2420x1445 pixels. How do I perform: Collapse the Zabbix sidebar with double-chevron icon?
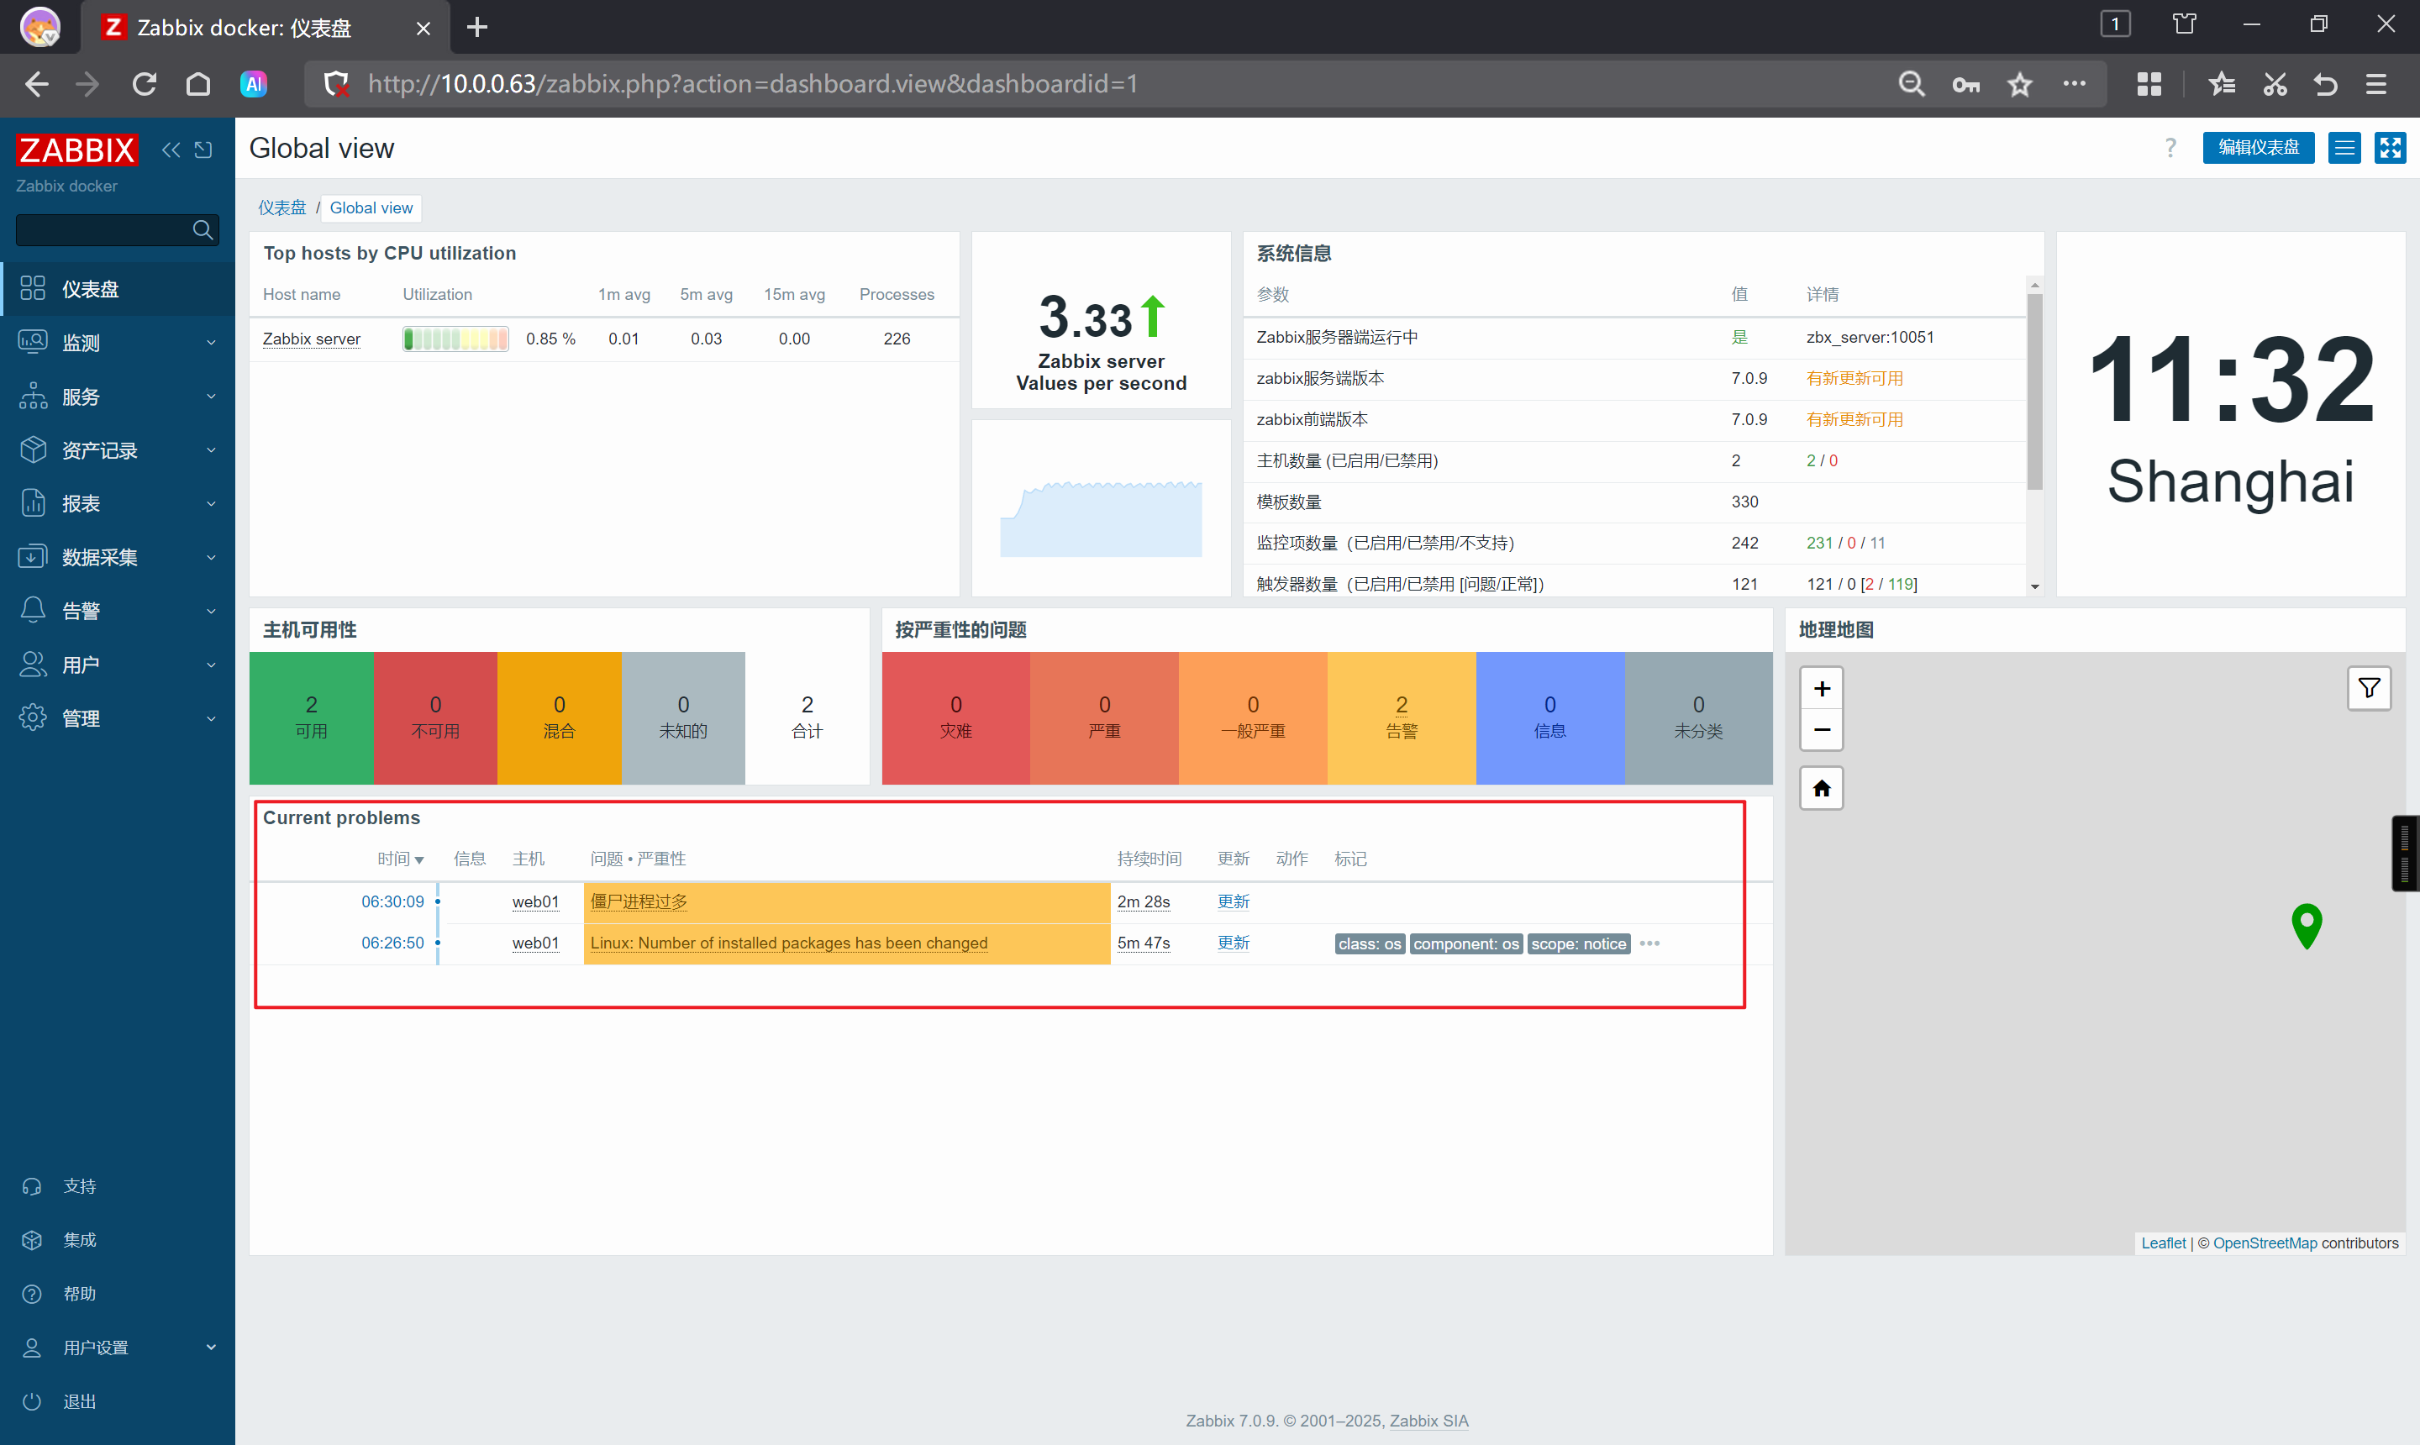[171, 150]
